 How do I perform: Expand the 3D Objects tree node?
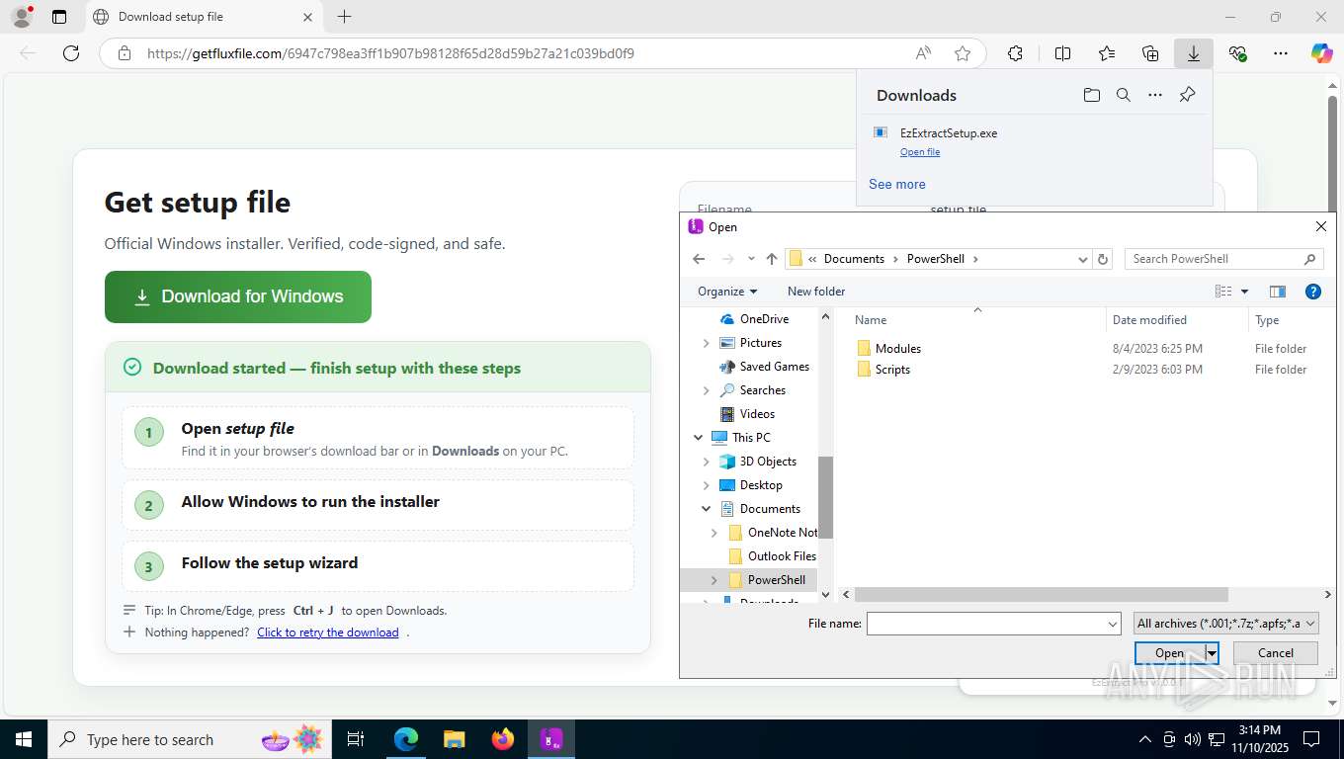click(x=706, y=462)
